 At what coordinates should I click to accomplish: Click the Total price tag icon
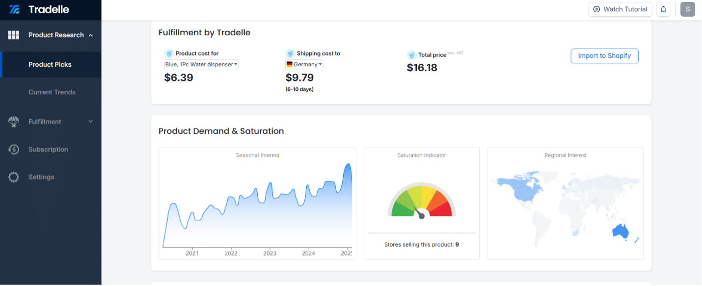(x=411, y=55)
